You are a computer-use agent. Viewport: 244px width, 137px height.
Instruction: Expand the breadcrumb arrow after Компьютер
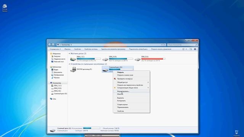71,45
